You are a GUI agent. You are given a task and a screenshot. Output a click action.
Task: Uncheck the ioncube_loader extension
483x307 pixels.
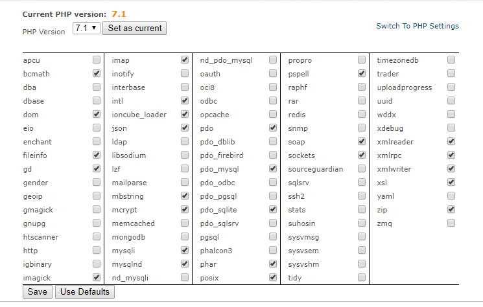click(x=185, y=115)
